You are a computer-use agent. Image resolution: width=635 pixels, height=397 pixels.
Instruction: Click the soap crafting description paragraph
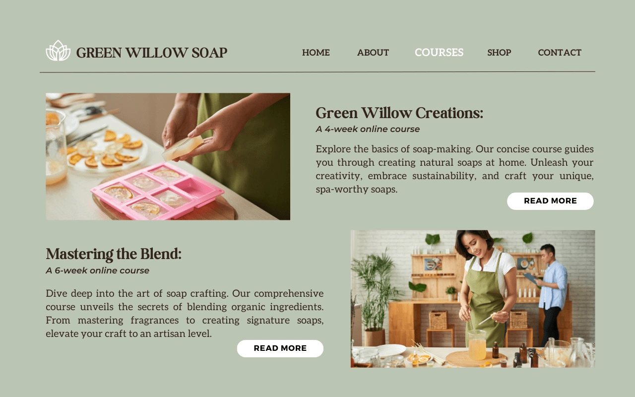pyautogui.click(x=185, y=314)
